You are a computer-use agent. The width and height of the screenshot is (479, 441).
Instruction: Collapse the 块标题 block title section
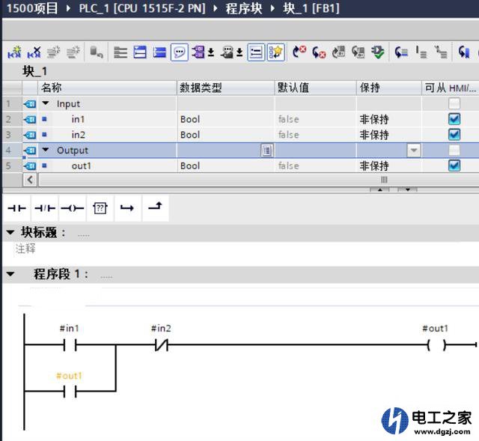tap(10, 233)
